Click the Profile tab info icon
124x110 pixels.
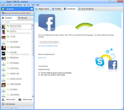coord(53,9)
